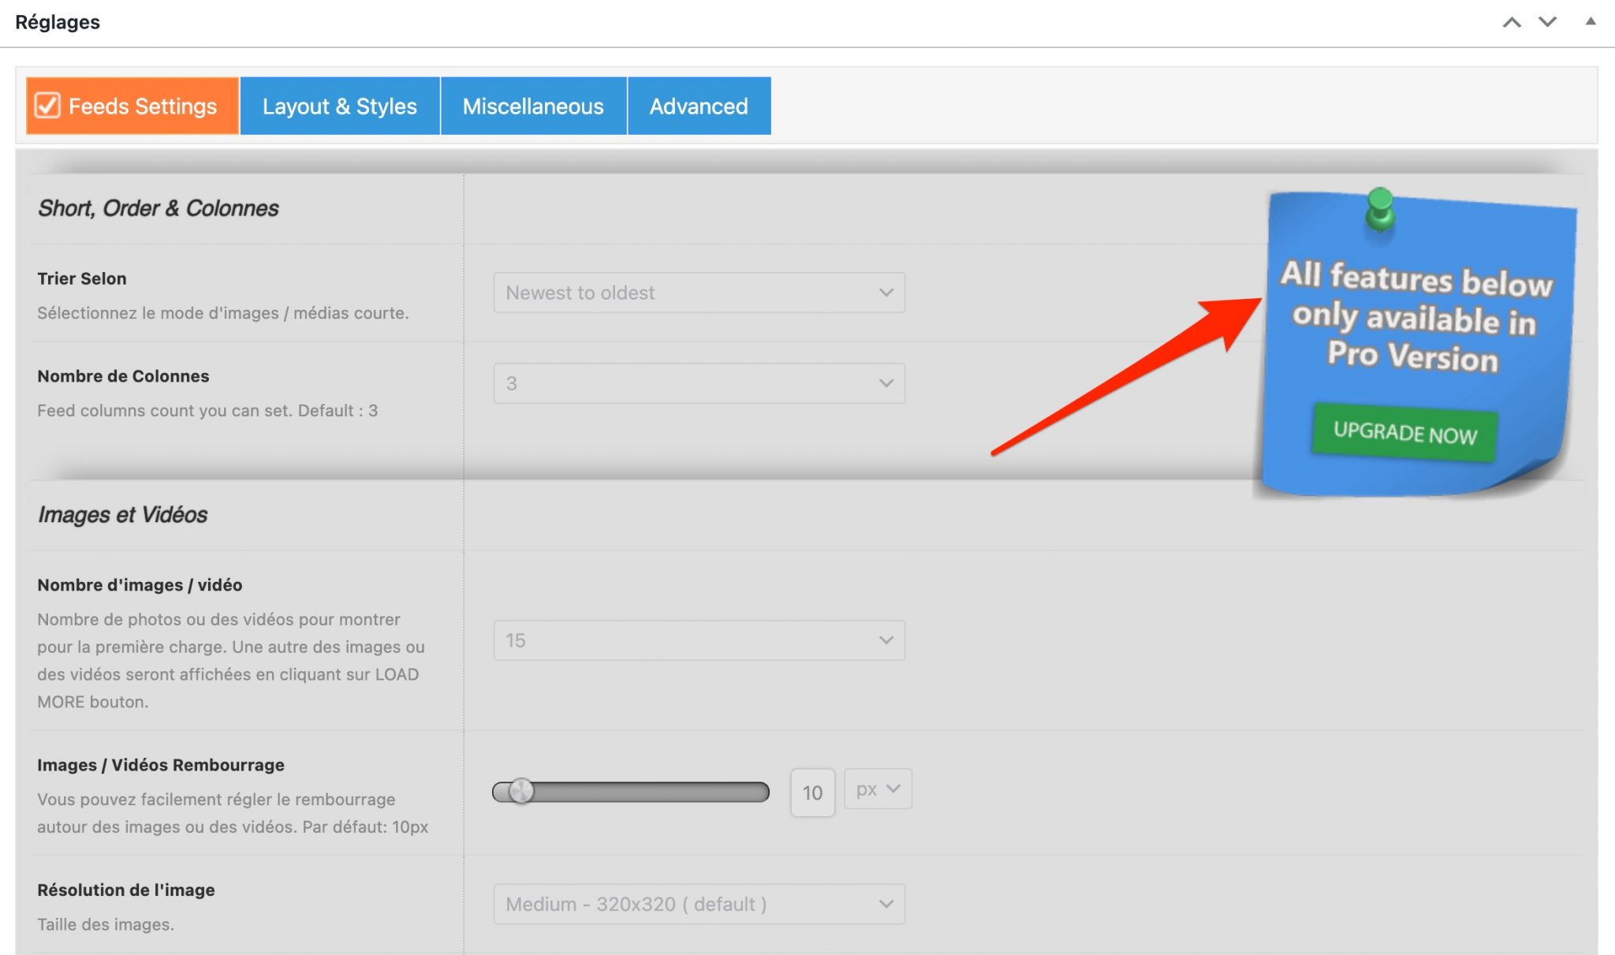Screen dimensions: 1615x955
Task: Click the Short, Order & Colonnes section heading
Action: tap(158, 208)
